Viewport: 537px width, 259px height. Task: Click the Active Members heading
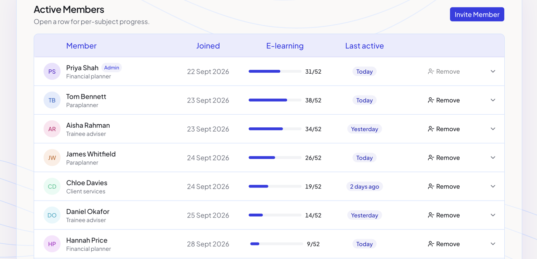69,10
